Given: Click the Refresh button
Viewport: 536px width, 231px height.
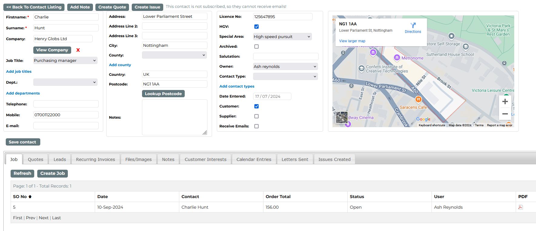Looking at the screenshot, I should tap(22, 173).
